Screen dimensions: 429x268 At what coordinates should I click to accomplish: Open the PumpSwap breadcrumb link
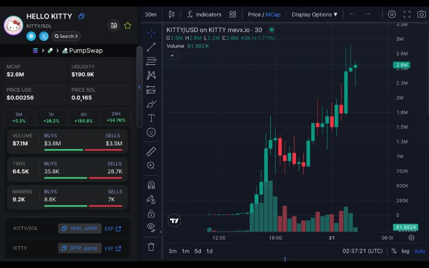pyautogui.click(x=83, y=50)
